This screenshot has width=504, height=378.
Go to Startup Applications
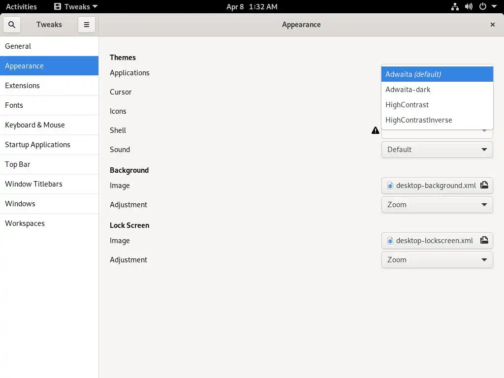coord(49,144)
